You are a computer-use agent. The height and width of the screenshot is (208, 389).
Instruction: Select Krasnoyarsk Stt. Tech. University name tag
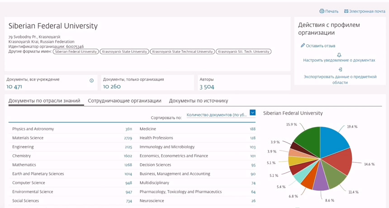[244, 52]
